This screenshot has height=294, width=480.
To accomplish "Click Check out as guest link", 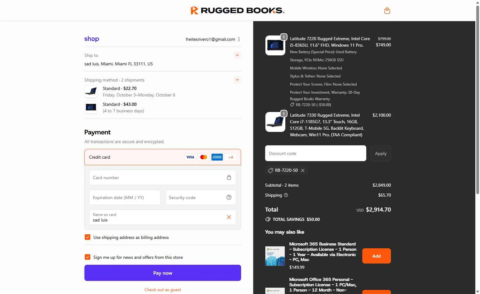I will (x=163, y=290).
